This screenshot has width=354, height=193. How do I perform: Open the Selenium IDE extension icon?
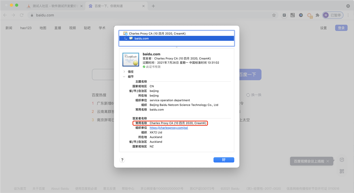pos(293,15)
